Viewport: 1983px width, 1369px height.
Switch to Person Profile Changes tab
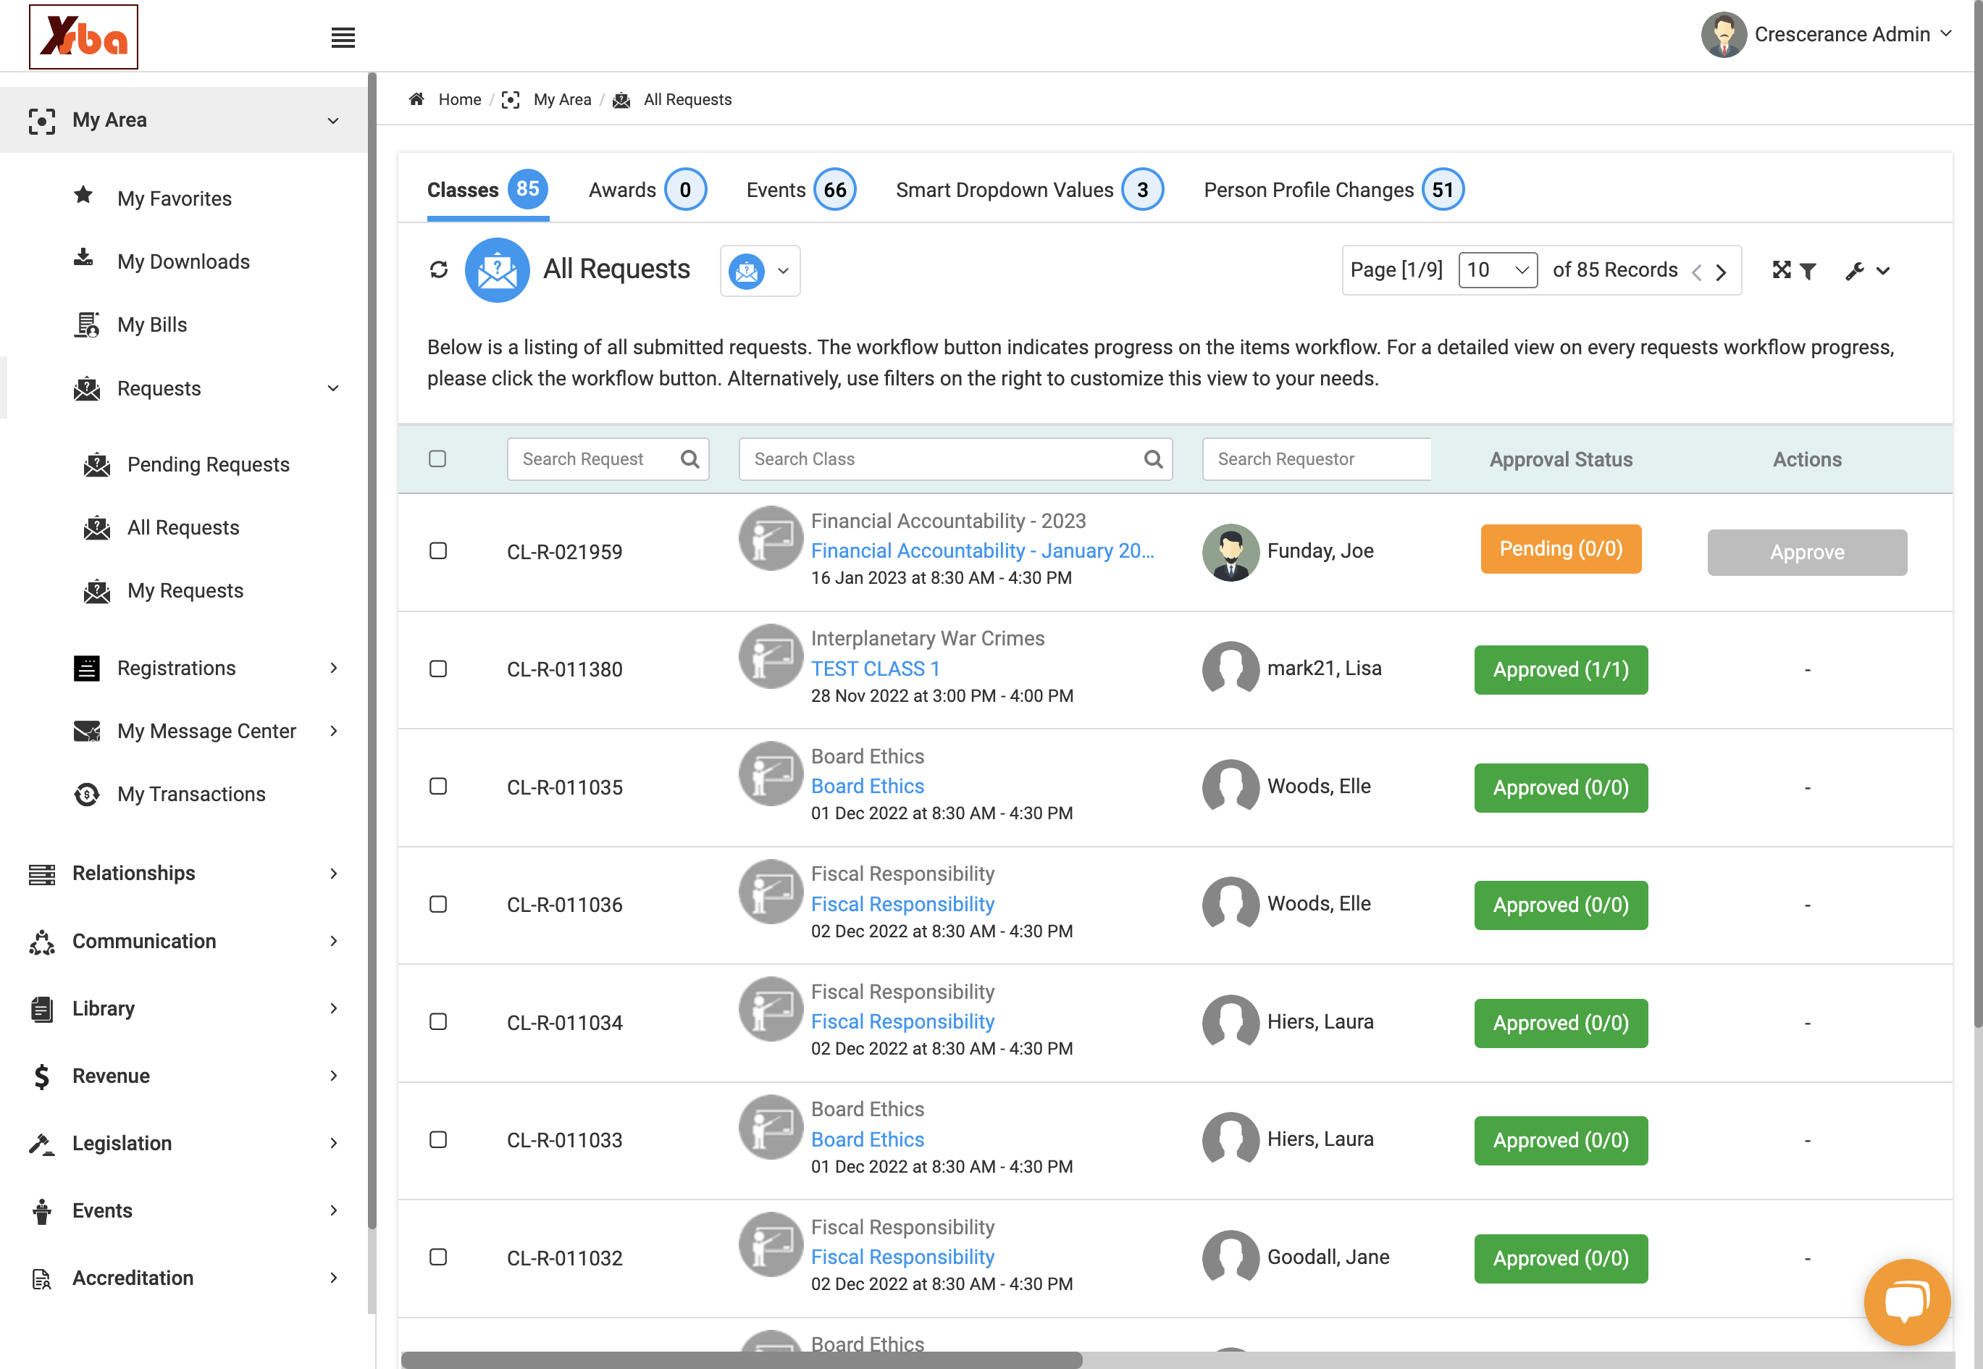point(1334,190)
